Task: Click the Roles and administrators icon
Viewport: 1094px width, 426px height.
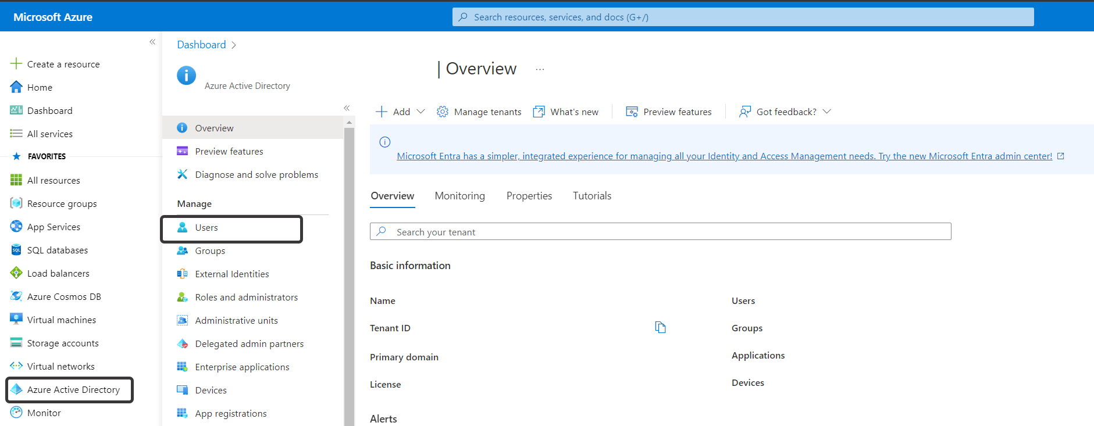Action: pos(182,297)
